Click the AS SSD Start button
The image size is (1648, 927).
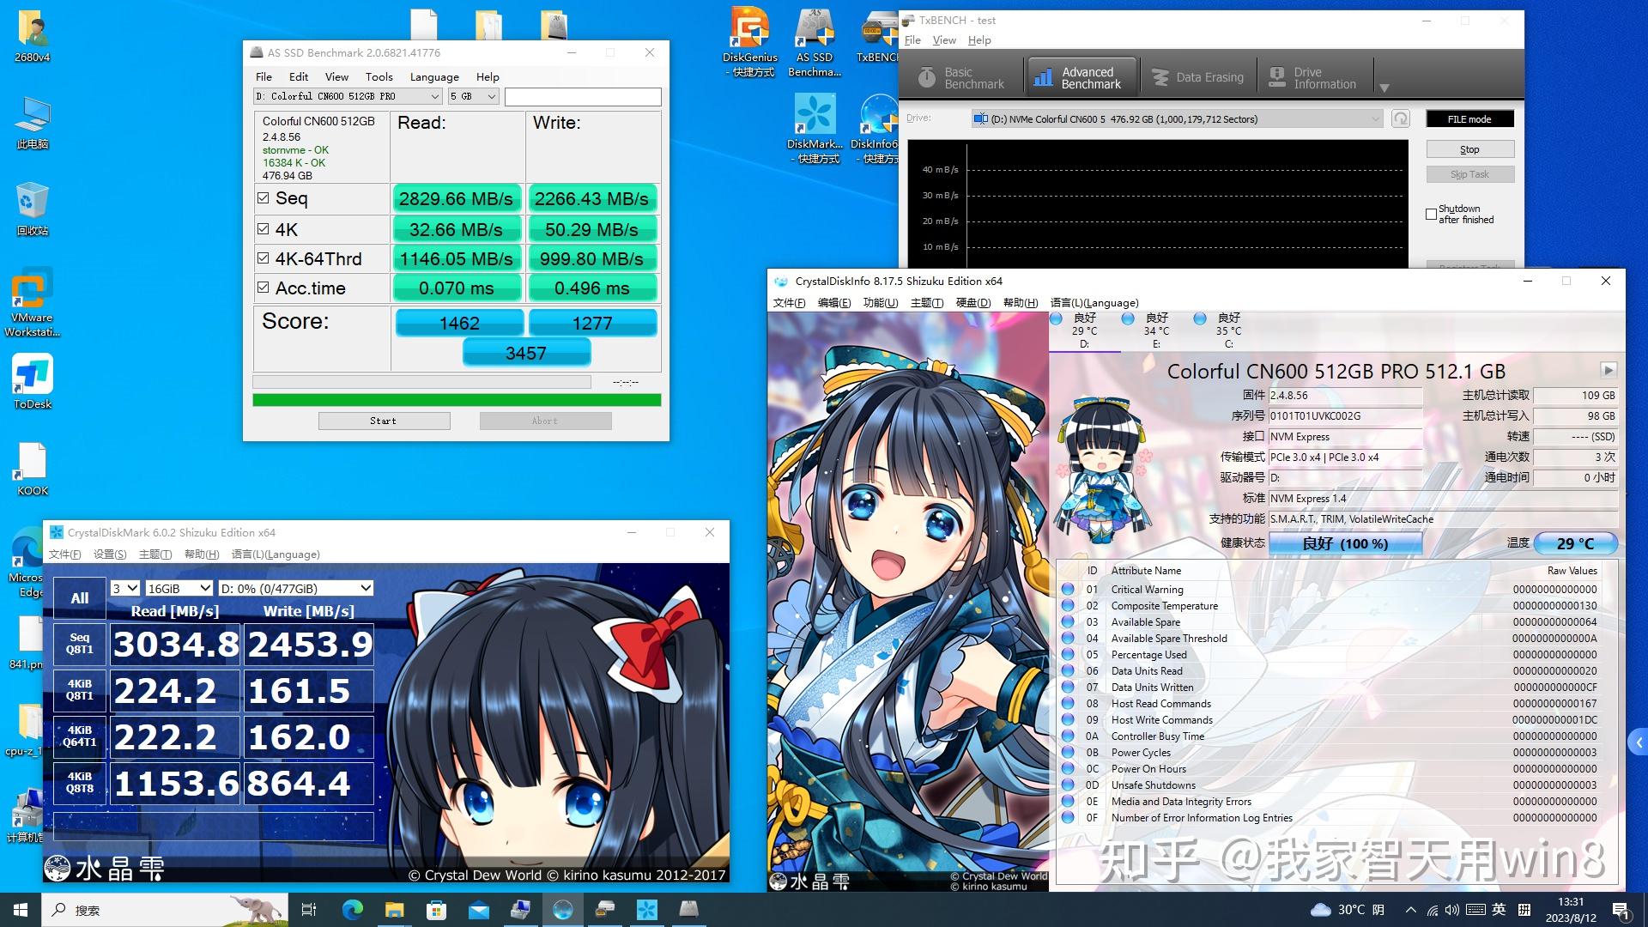click(384, 421)
